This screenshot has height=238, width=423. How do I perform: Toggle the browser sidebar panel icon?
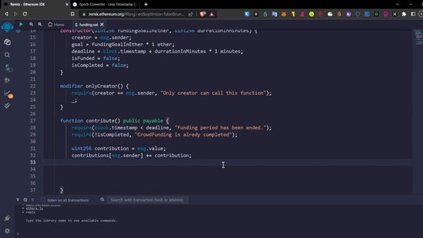pyautogui.click(x=413, y=14)
